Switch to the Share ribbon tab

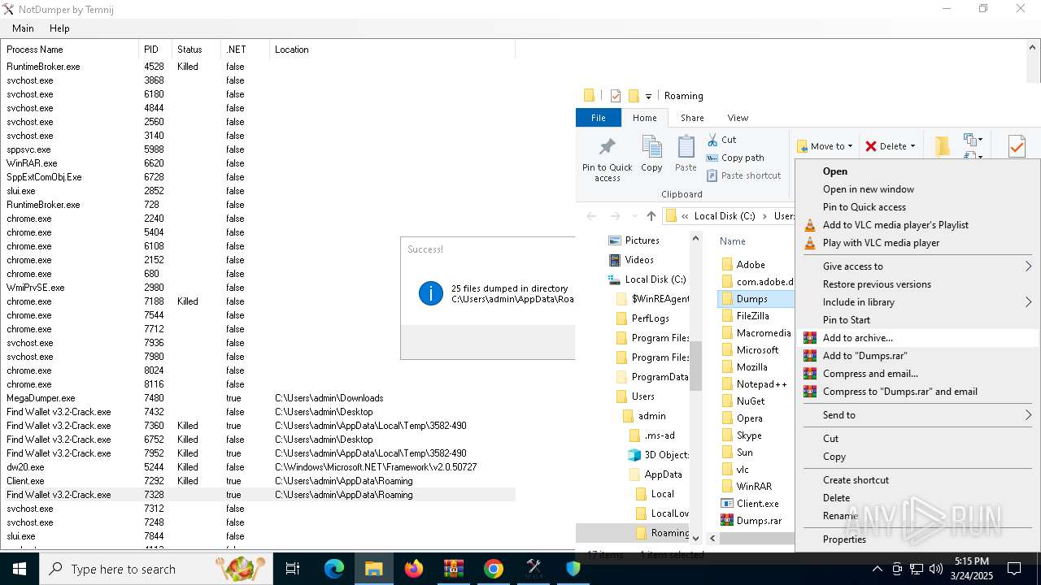[692, 118]
